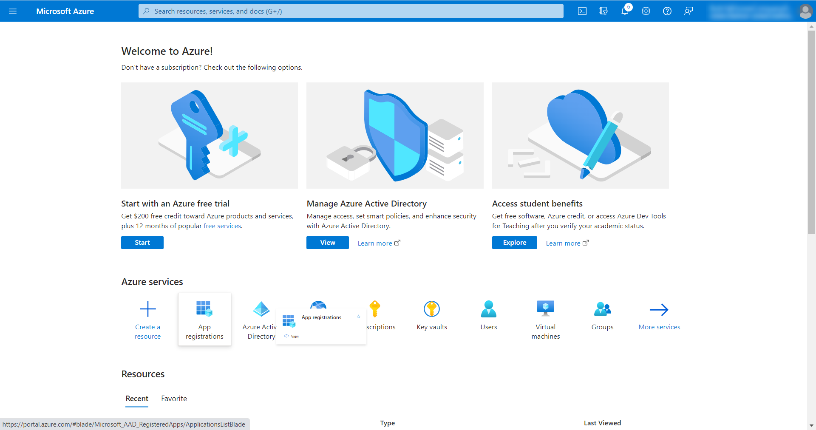The image size is (816, 430).
Task: Click the Manage Azure Active Directory heading
Action: [366, 204]
